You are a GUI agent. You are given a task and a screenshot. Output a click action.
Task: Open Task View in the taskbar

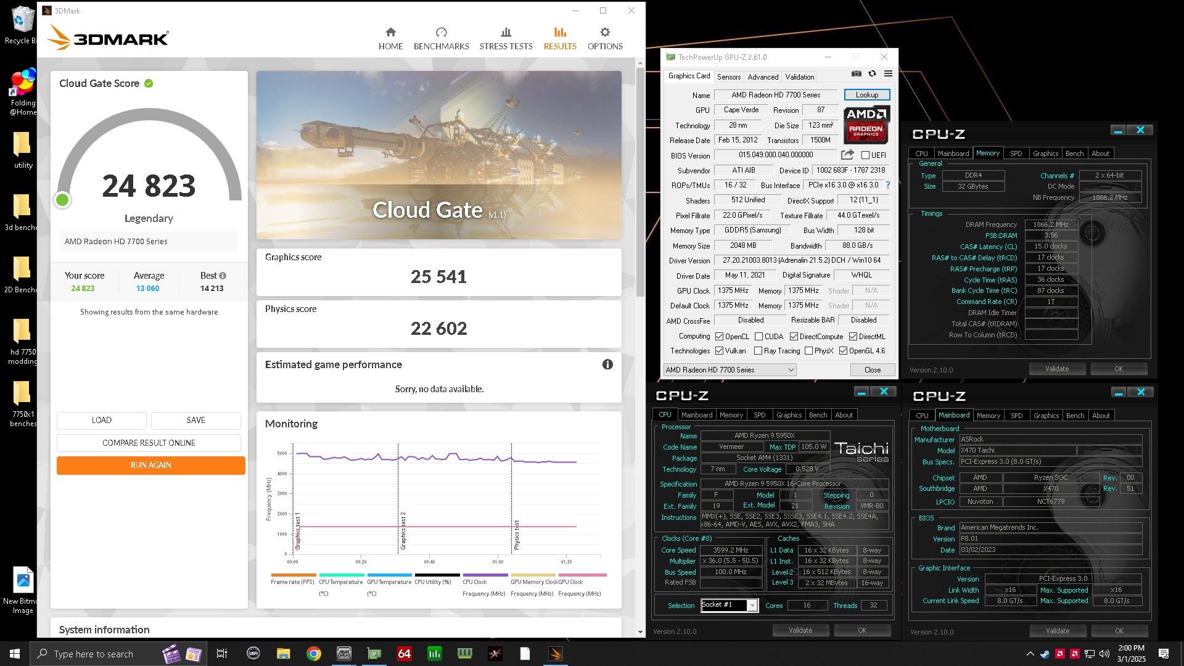(x=222, y=654)
